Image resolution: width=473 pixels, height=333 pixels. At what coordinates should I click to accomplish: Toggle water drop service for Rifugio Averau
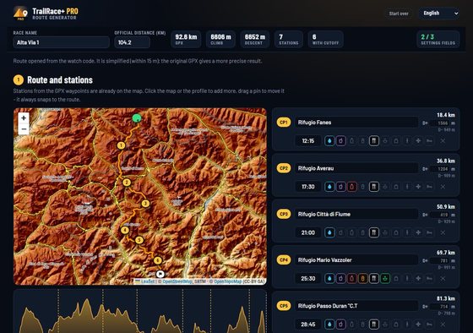pos(329,187)
